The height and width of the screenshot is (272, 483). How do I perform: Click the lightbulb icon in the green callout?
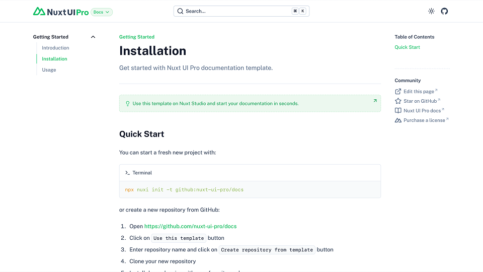click(x=127, y=104)
